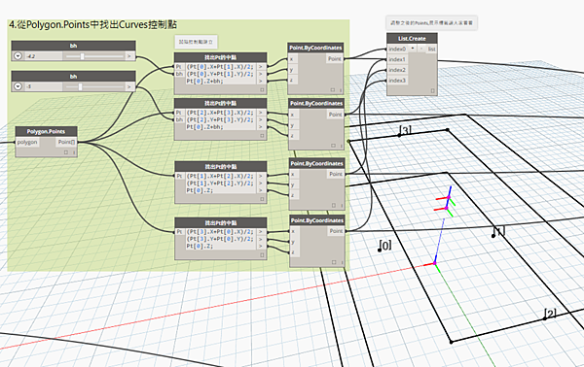
Task: Click the small note above first code block
Action: [x=196, y=42]
